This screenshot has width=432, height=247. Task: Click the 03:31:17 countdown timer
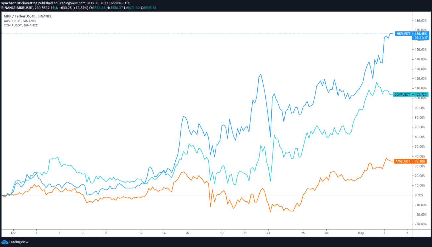pyautogui.click(x=421, y=38)
